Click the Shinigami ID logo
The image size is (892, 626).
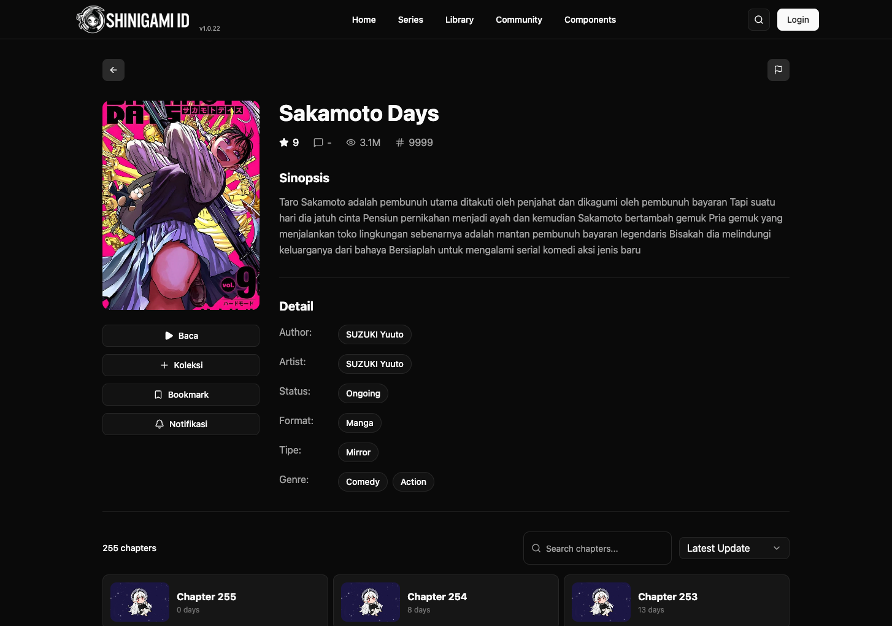pos(133,20)
